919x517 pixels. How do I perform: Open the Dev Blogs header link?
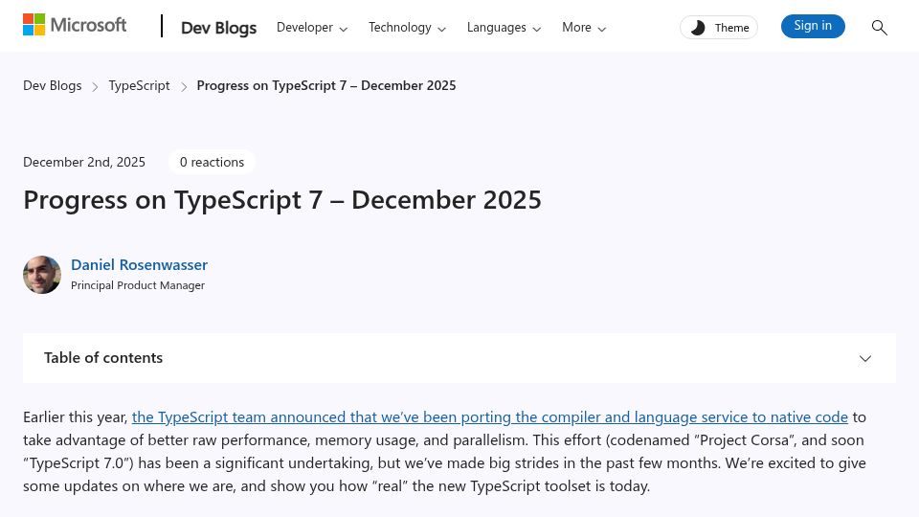pos(218,28)
